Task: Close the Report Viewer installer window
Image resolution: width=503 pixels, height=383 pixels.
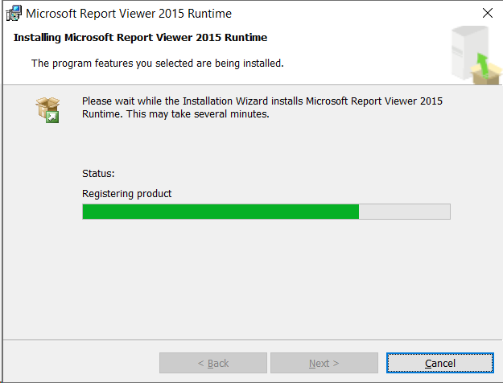Action: [488, 13]
